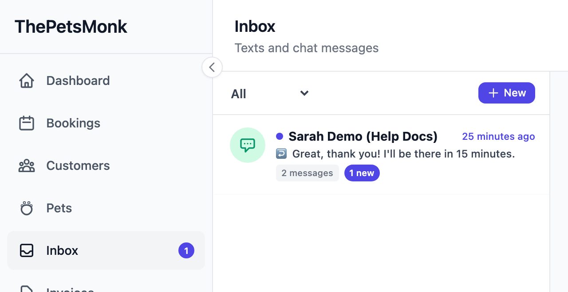Click "Texts and chat messages" subtitle
This screenshot has width=568, height=292.
tap(307, 48)
